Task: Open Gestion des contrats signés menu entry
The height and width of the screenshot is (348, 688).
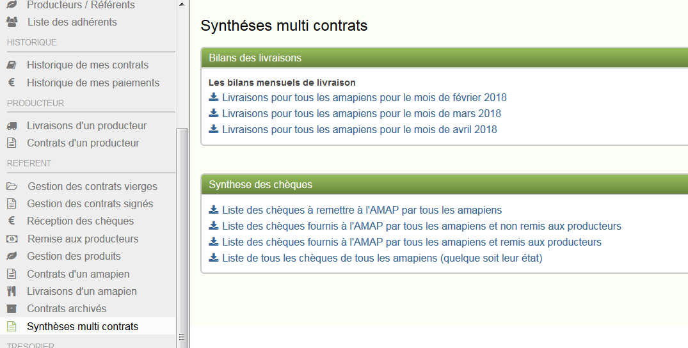Action: [x=90, y=203]
